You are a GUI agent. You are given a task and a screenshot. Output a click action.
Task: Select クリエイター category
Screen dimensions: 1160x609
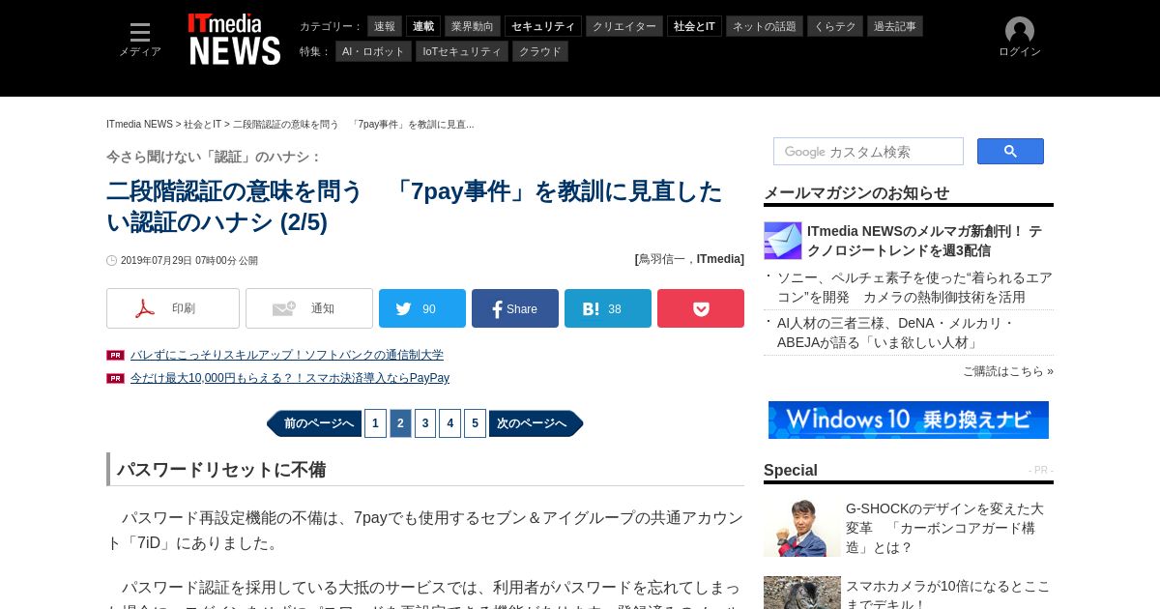tap(624, 26)
